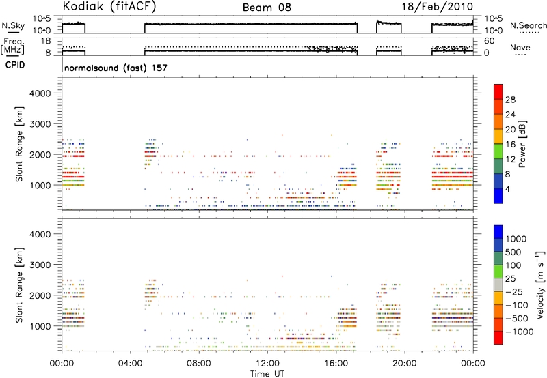Click the '16' power colorbar label
The width and height of the screenshot is (547, 378).
point(510,145)
